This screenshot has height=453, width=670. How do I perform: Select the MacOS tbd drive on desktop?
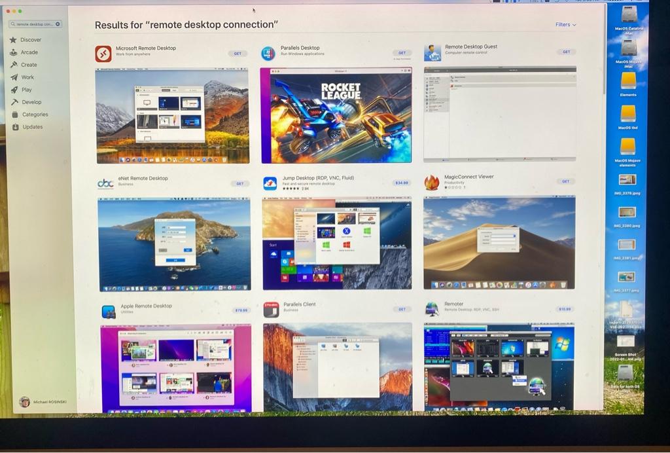pyautogui.click(x=627, y=118)
